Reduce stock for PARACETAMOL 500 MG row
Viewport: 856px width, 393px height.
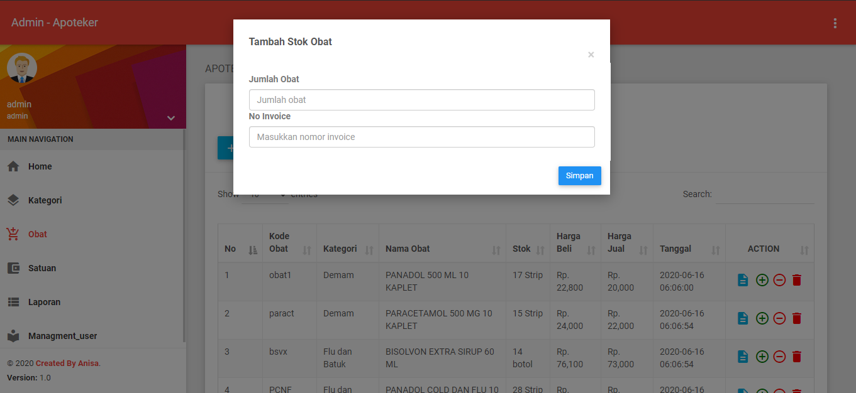[x=779, y=318]
